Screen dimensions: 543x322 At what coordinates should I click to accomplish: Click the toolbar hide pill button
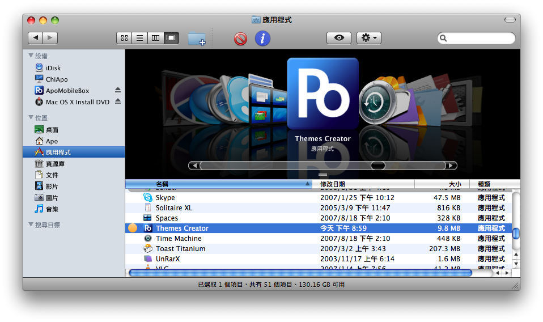(x=510, y=20)
